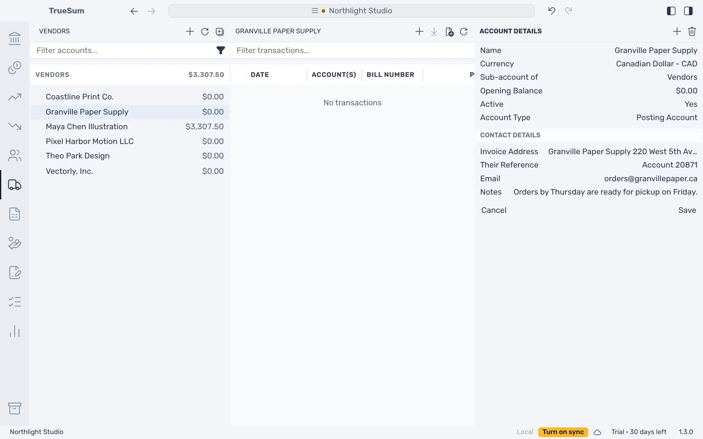This screenshot has height=439, width=703.
Task: Edit the Email orders@granvillepaper.ca field
Action: coord(651,178)
